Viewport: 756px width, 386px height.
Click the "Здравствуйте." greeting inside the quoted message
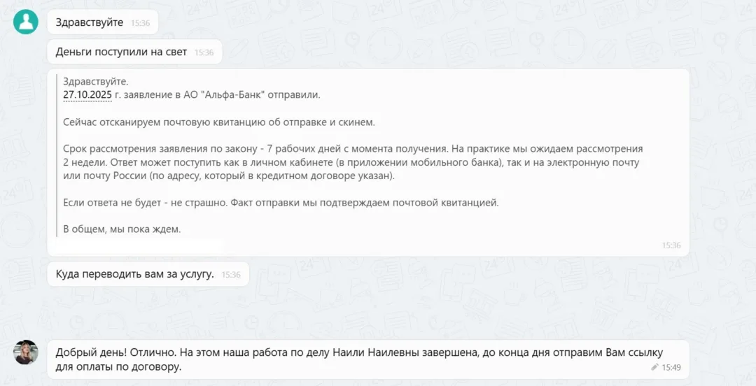tap(96, 81)
